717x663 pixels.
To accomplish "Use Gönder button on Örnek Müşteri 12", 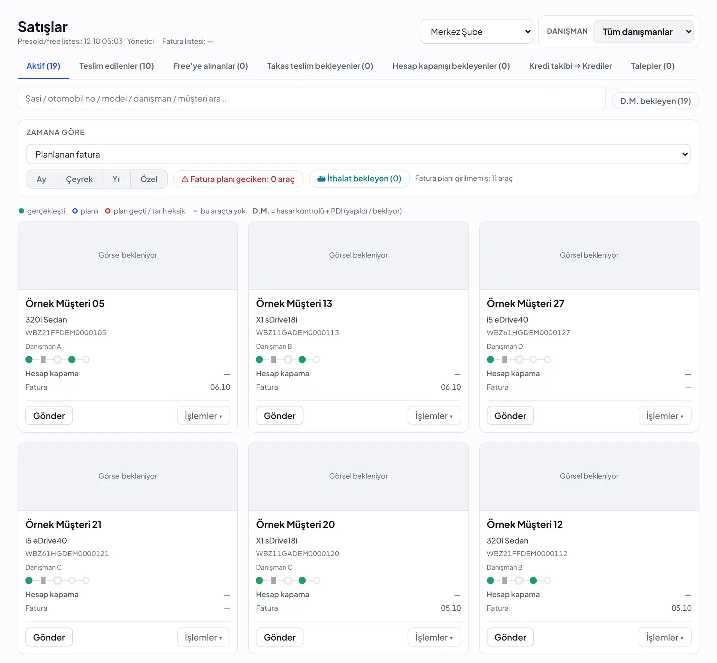I will [510, 637].
